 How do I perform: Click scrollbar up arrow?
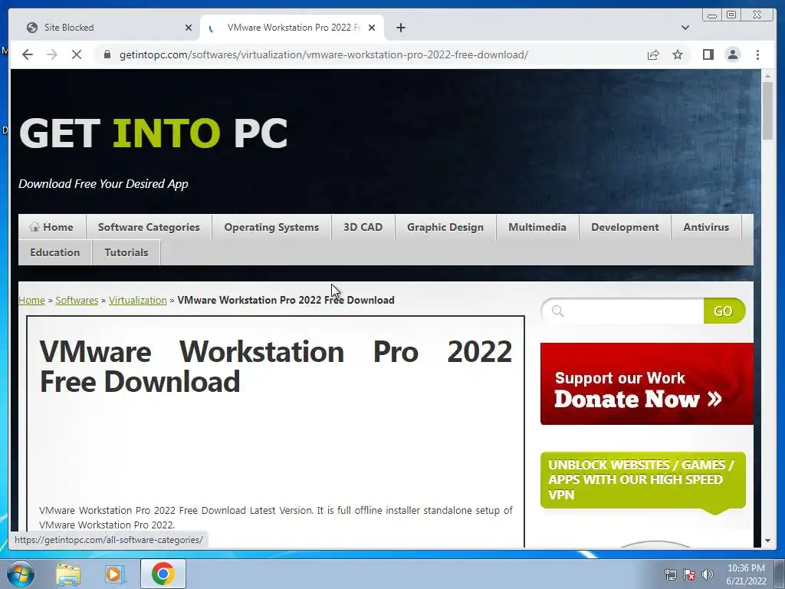[767, 76]
